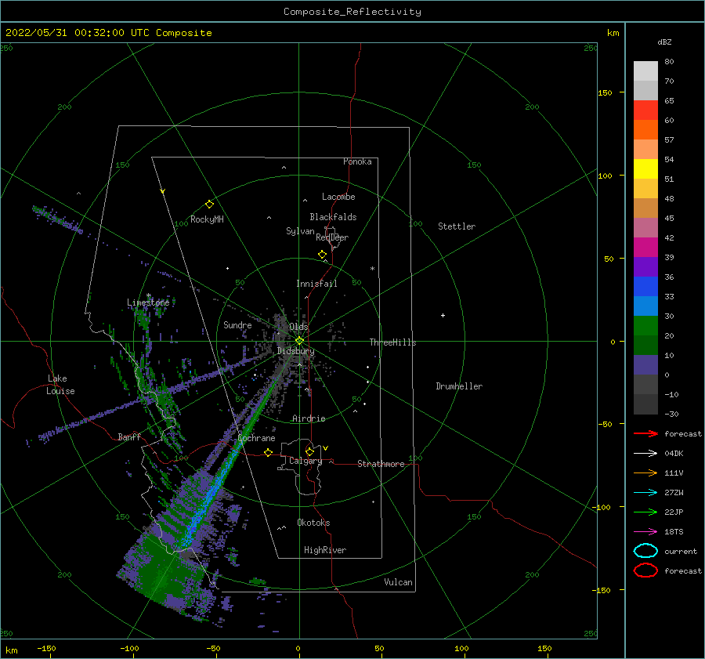Screen dimensions: 705x659
Task: Click the white 04DK arrow legend icon
Action: point(645,454)
